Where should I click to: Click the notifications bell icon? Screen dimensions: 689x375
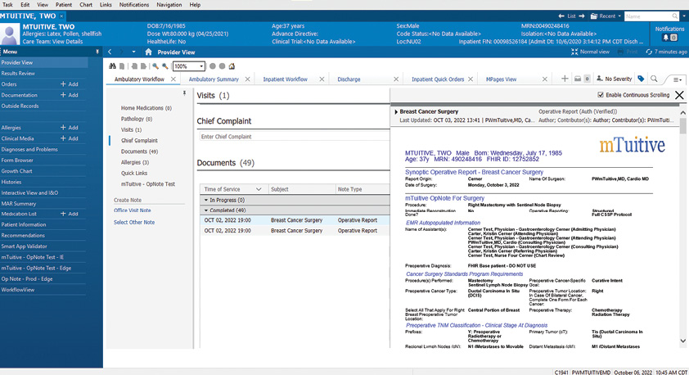point(666,38)
